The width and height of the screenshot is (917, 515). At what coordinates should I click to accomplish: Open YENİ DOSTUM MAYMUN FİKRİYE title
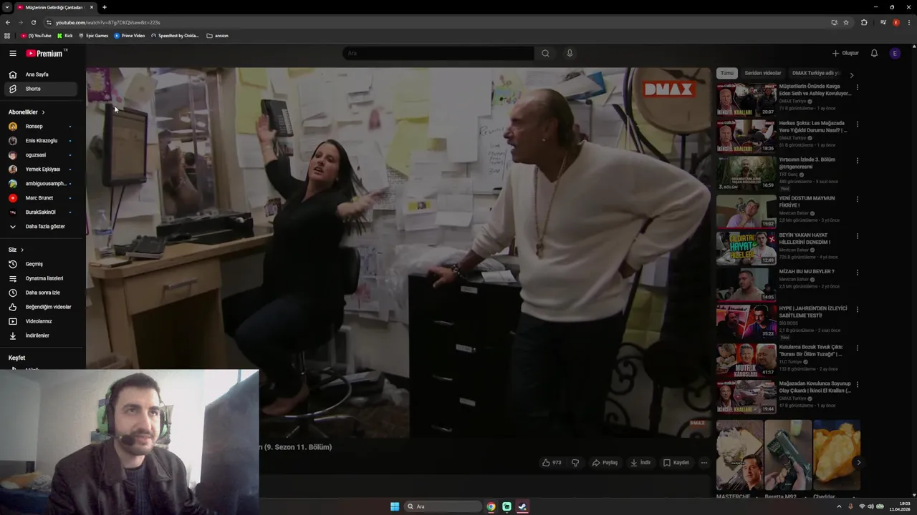(807, 202)
